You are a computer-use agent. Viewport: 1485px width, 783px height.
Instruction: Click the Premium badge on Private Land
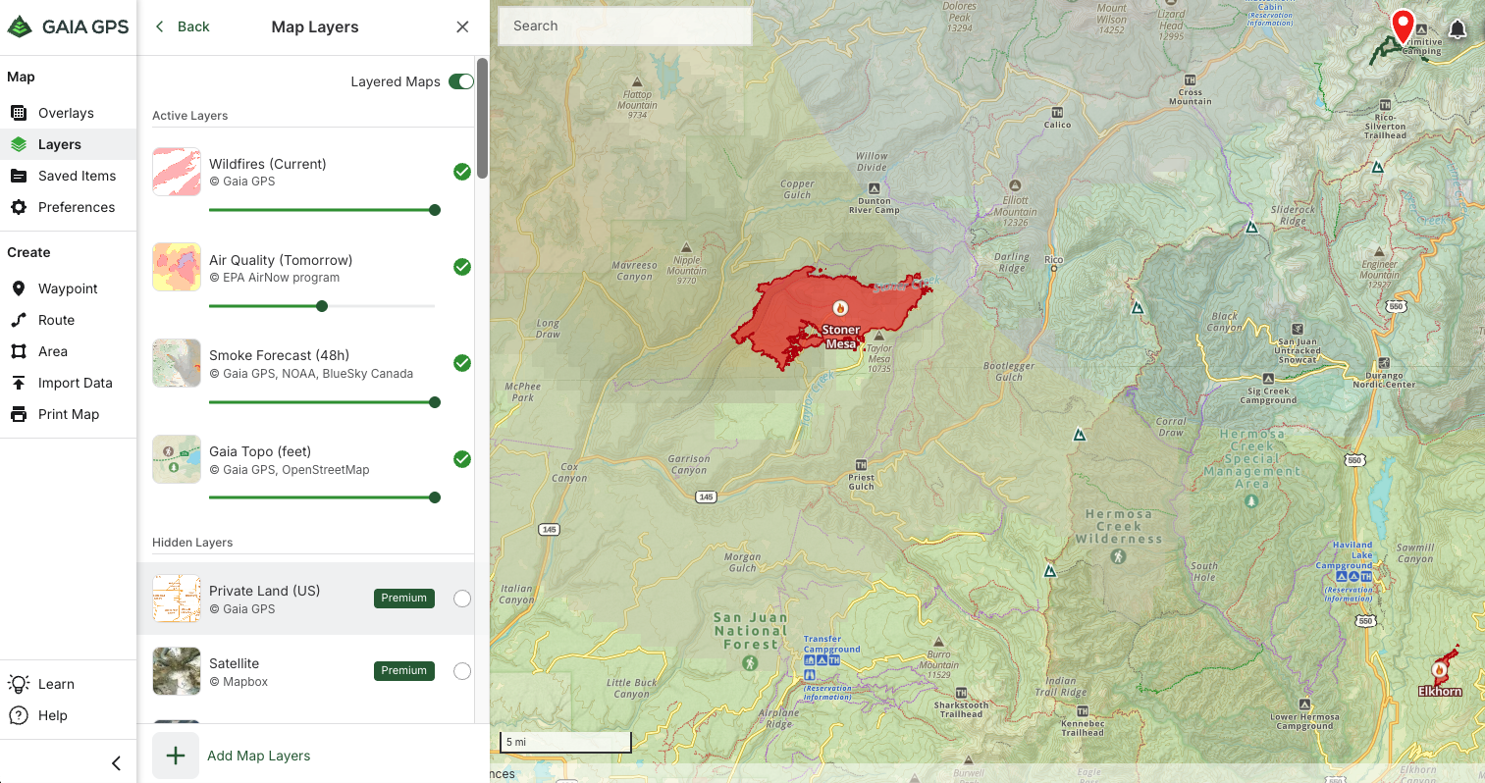(x=404, y=599)
